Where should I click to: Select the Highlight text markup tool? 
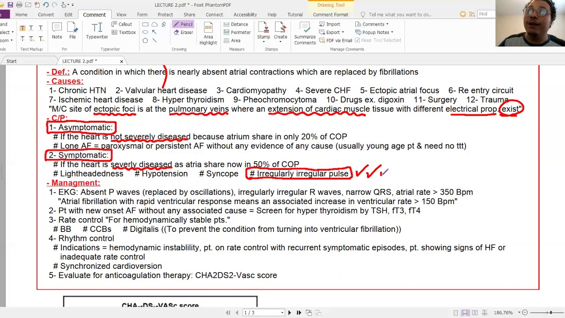pyautogui.click(x=22, y=28)
